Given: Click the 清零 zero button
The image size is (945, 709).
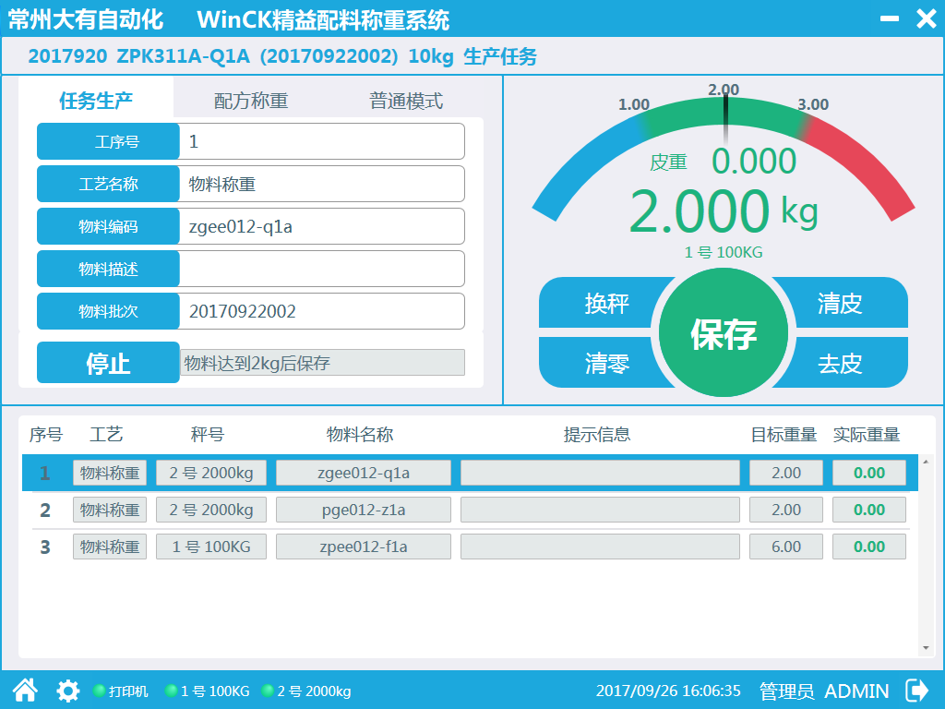Looking at the screenshot, I should 606,363.
